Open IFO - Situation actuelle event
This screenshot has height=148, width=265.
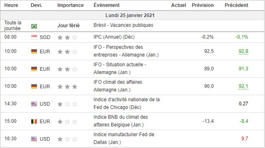(x=120, y=68)
